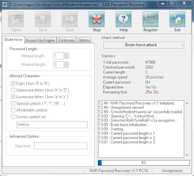The width and height of the screenshot is (194, 176).
Task: Enable Special symbols checkbox
Action: [x=13, y=104]
